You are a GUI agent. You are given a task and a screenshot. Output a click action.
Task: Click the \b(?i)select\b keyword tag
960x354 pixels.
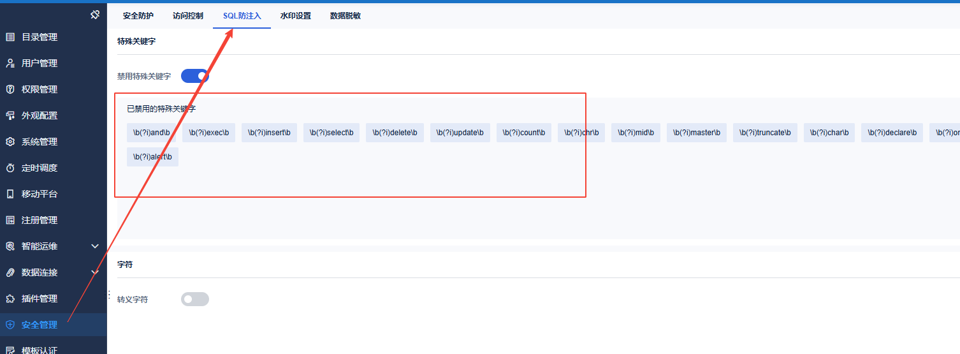coord(331,133)
